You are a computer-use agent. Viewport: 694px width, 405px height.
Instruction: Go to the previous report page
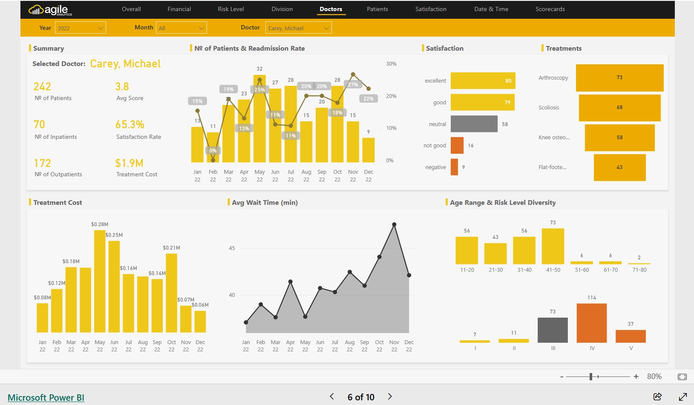(332, 396)
